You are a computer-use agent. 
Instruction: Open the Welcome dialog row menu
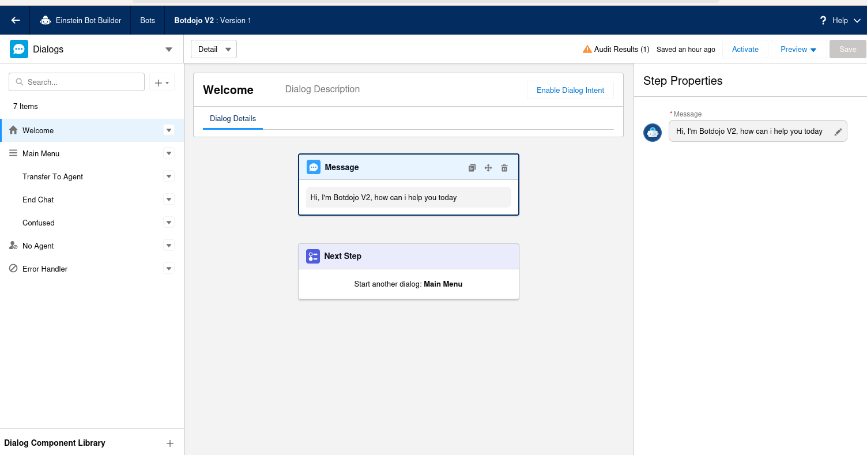169,130
